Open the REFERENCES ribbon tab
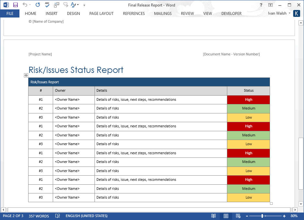The height and width of the screenshot is (220, 304). click(134, 13)
